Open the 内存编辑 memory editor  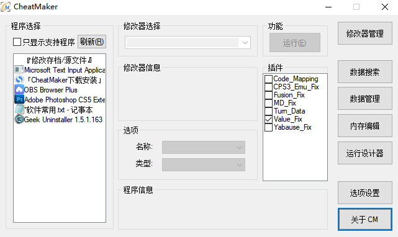pos(364,125)
